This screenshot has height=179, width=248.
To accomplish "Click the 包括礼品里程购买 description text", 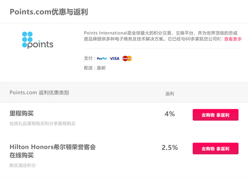I will tap(42, 123).
